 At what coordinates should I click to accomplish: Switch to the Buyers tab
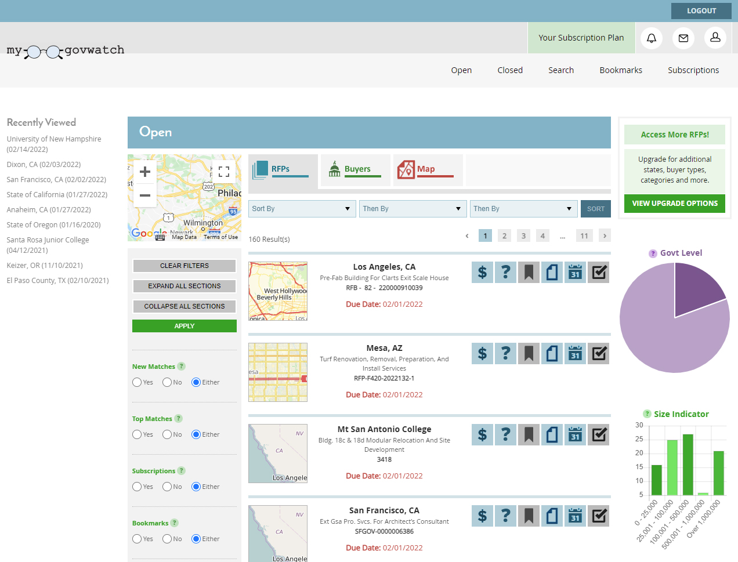(x=357, y=169)
